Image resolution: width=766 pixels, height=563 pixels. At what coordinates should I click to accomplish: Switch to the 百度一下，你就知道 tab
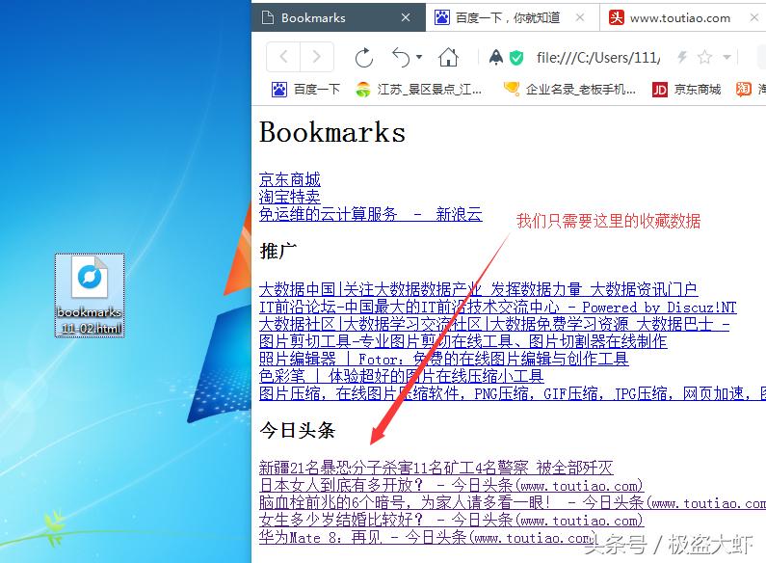[x=512, y=17]
